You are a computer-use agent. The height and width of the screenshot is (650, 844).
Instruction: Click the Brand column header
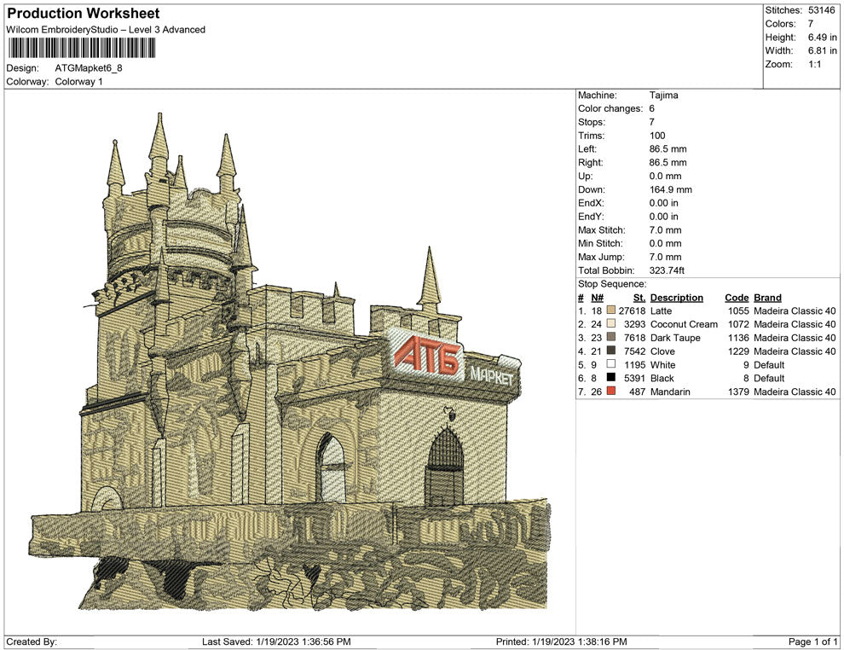pyautogui.click(x=767, y=298)
